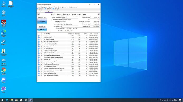The width and height of the screenshot is (183, 102).
Task: Click the 33 °C temperature button
Action: (x=42, y=30)
